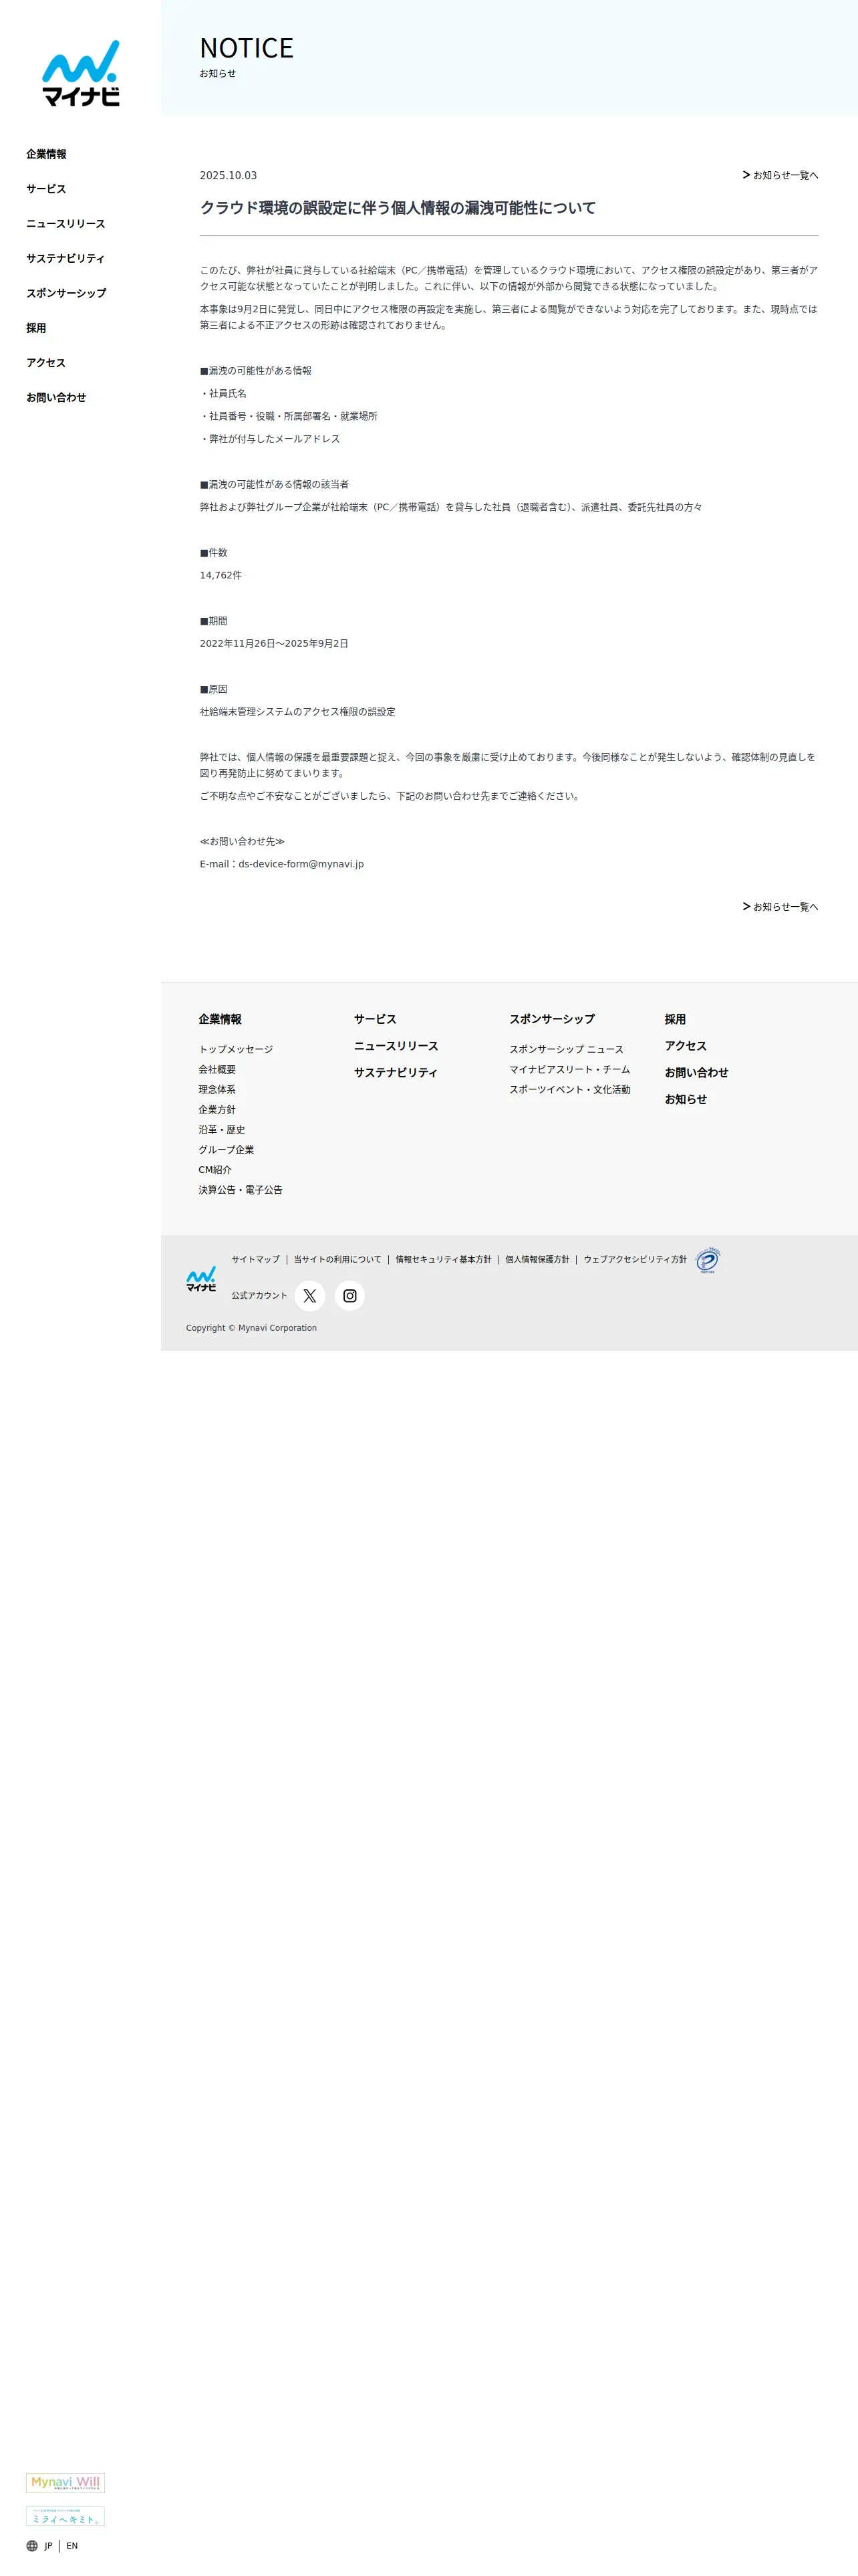The image size is (858, 2576).
Task: Click the count 14,762件
Action: tap(221, 575)
